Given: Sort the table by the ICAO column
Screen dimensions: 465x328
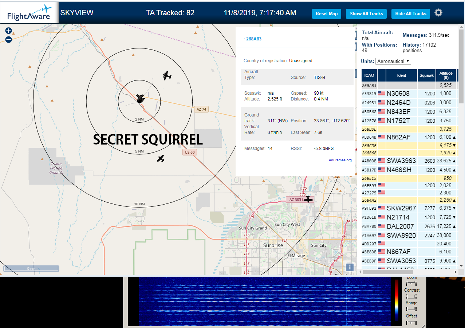Looking at the screenshot, I should coord(369,75).
